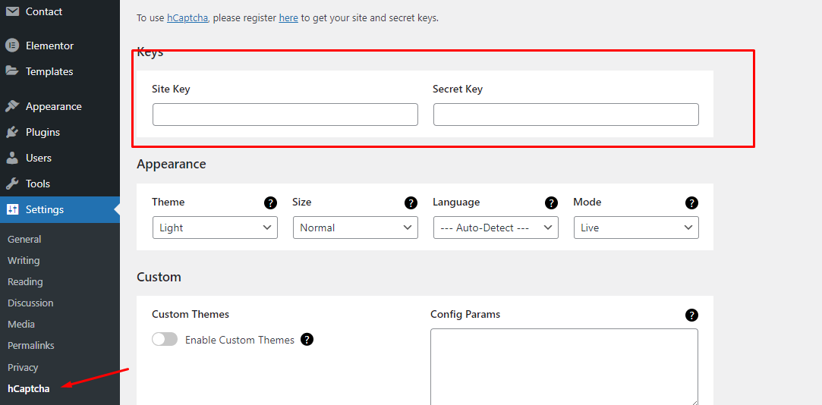Click the Tools wrench icon
This screenshot has width=822, height=405.
click(12, 184)
